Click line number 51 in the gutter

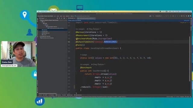69,42
